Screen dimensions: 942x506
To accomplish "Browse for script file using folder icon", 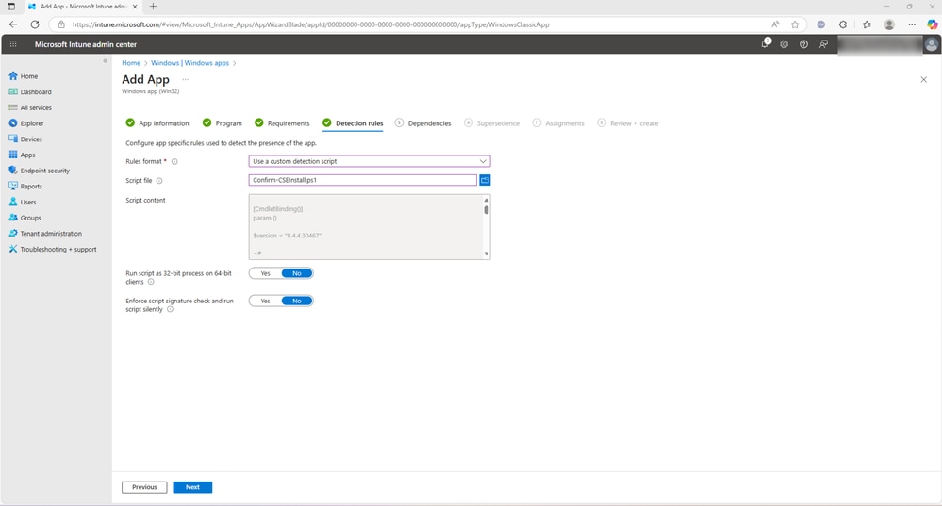I will (485, 180).
